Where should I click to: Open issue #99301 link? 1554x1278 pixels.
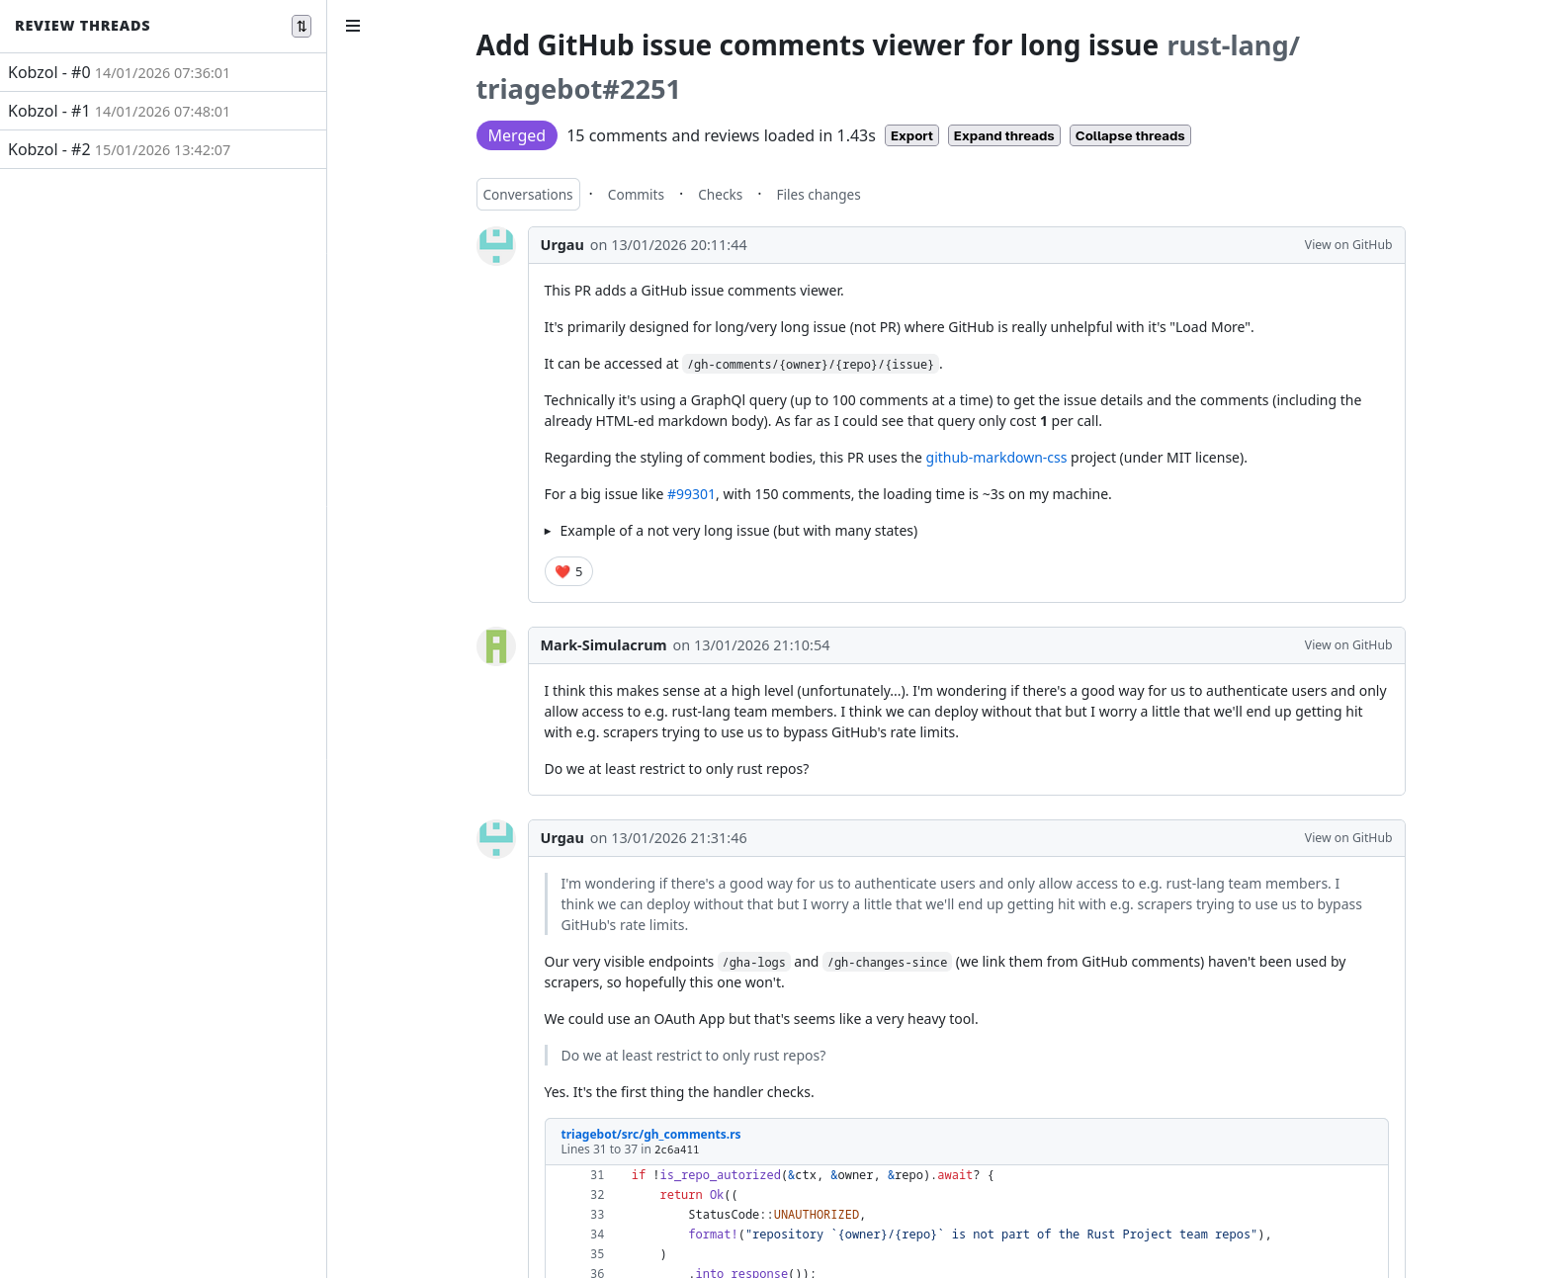(x=691, y=493)
